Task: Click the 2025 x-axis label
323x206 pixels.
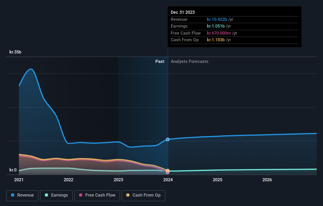Action: pyautogui.click(x=218, y=180)
